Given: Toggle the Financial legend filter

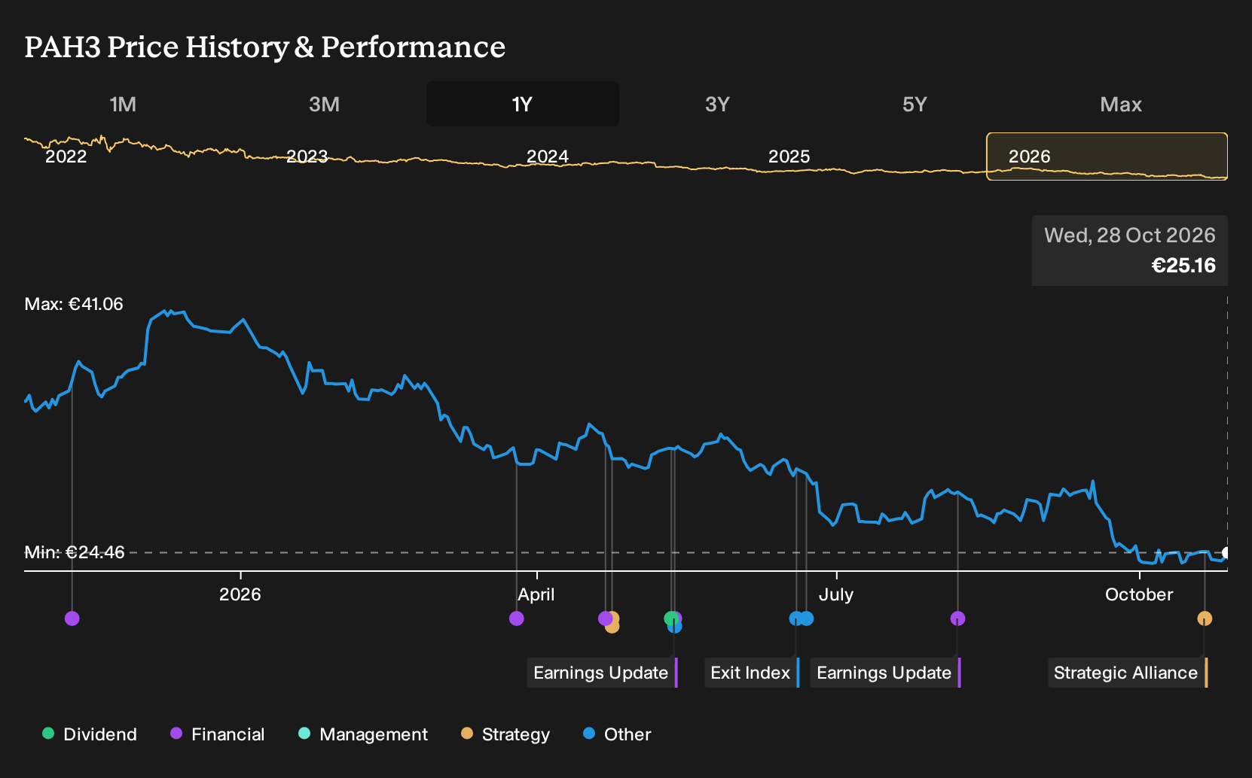Looking at the screenshot, I should (218, 734).
